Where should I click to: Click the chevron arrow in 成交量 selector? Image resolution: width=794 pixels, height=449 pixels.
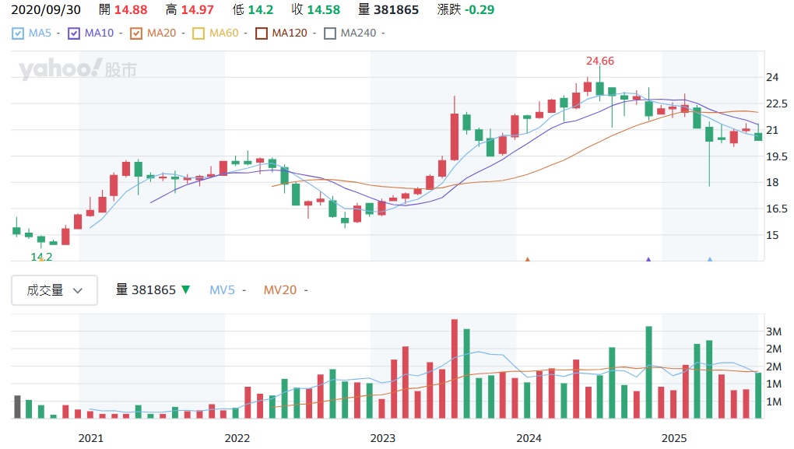pos(78,290)
